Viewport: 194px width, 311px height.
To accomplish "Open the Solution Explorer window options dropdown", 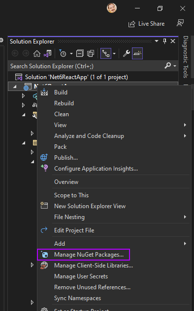I will tap(157, 41).
